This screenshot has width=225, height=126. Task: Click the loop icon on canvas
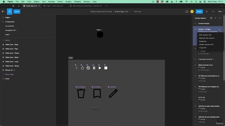point(82,68)
